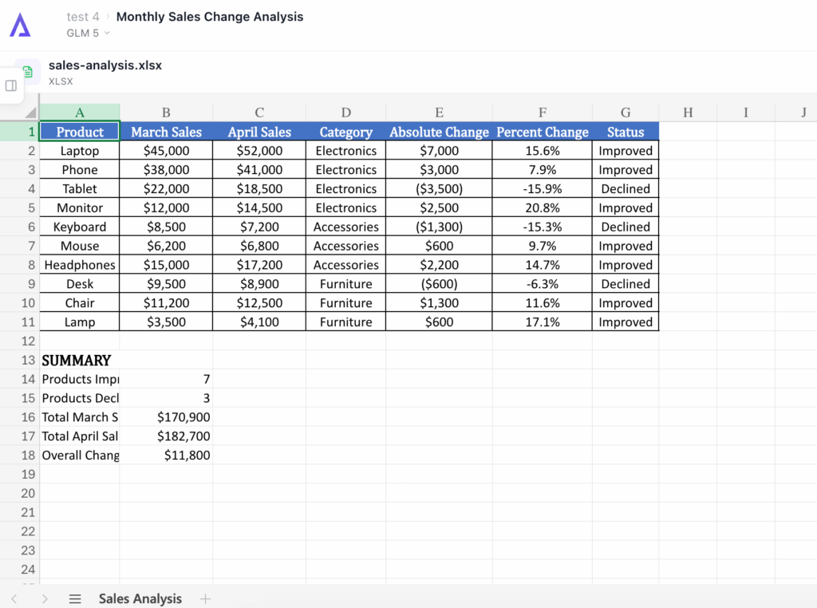The height and width of the screenshot is (608, 817).
Task: Select column E header
Action: click(x=440, y=113)
